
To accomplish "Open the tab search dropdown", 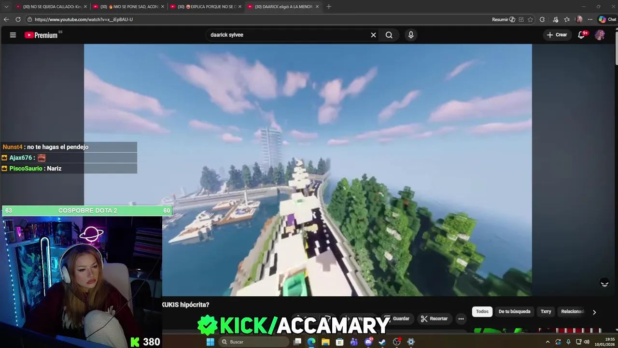I will click(x=6, y=6).
